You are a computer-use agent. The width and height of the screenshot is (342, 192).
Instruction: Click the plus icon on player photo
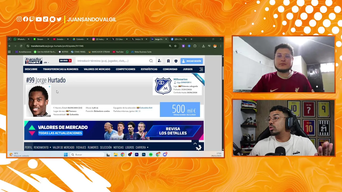click(x=49, y=87)
